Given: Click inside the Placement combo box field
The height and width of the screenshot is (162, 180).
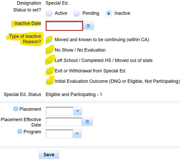Looking at the screenshot, I should point(60,111).
